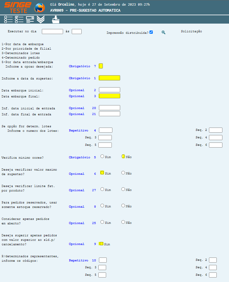Click the magnifier icon next to Impressão distribuída
Viewport: 229px width, 282px height.
coord(164,32)
